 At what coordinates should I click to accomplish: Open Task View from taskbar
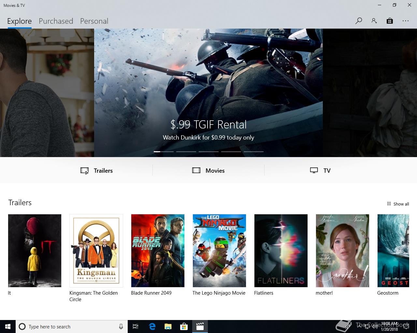(x=136, y=326)
